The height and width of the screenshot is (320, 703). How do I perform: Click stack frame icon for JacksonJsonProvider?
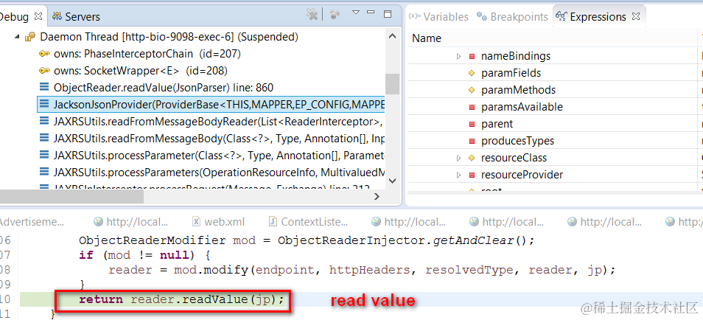(44, 105)
